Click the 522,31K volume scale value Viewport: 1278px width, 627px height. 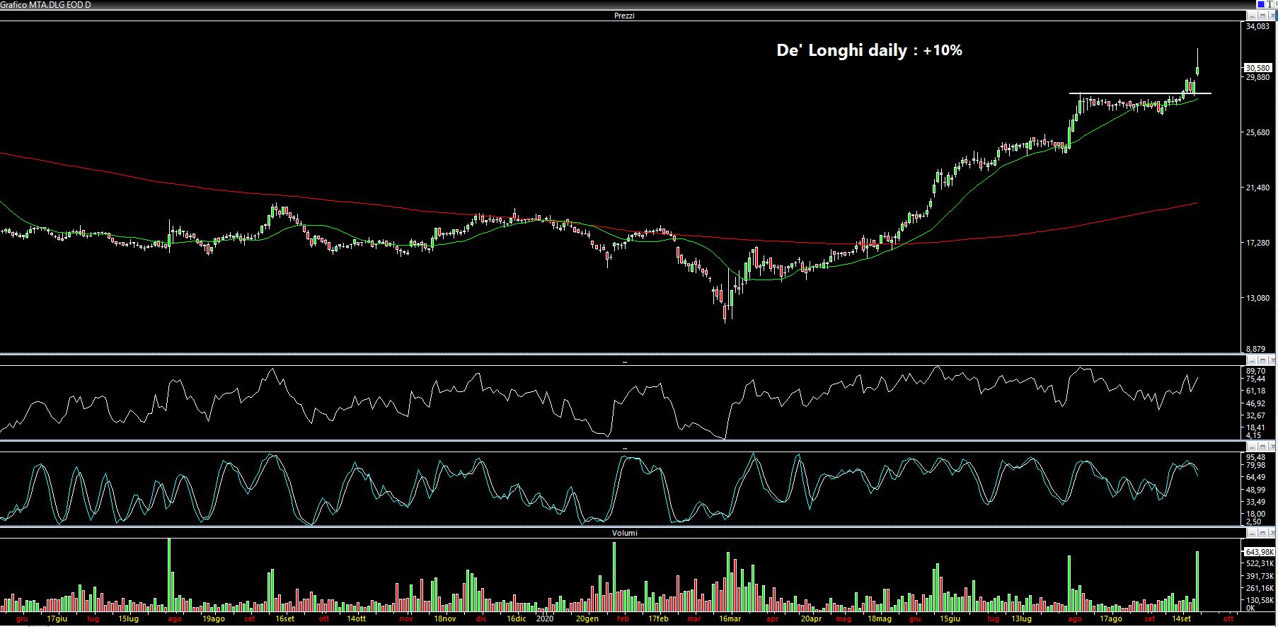point(1260,563)
